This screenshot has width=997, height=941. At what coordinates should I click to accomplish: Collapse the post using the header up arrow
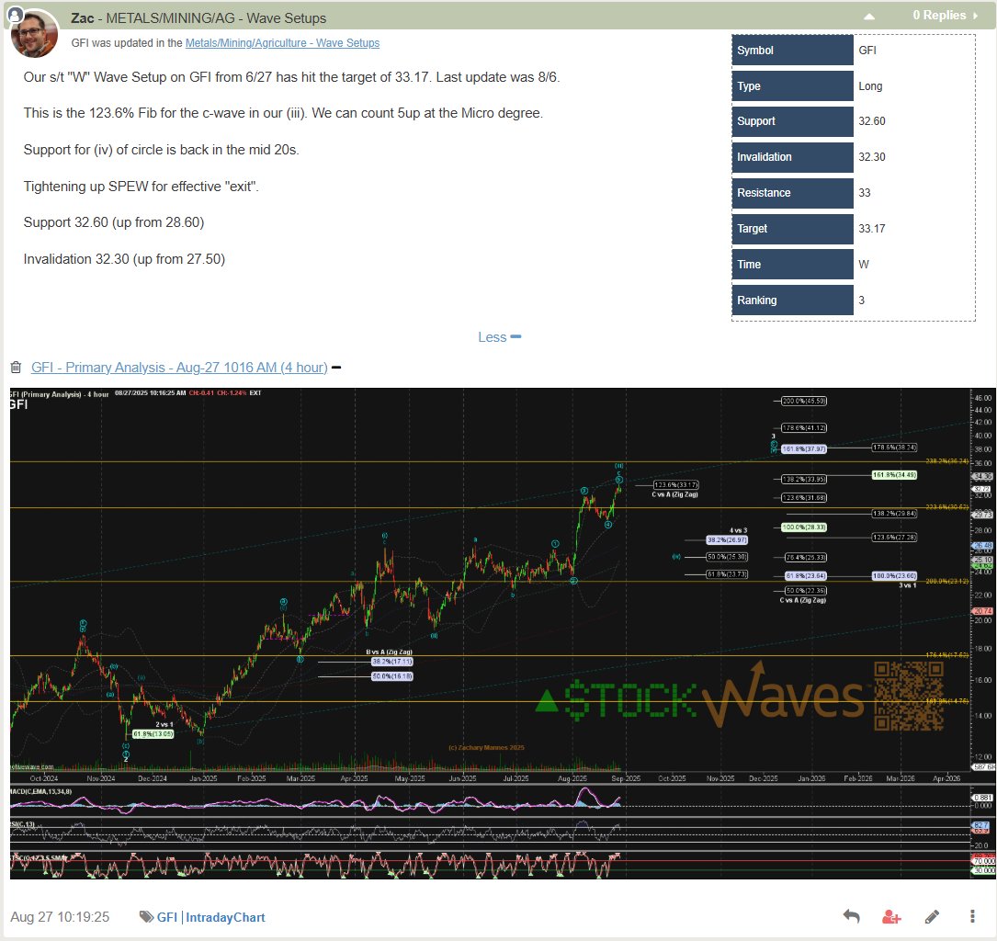869,17
